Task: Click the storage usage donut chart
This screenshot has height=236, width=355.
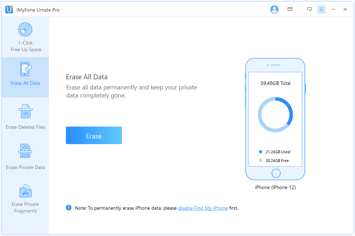Action: (275, 115)
